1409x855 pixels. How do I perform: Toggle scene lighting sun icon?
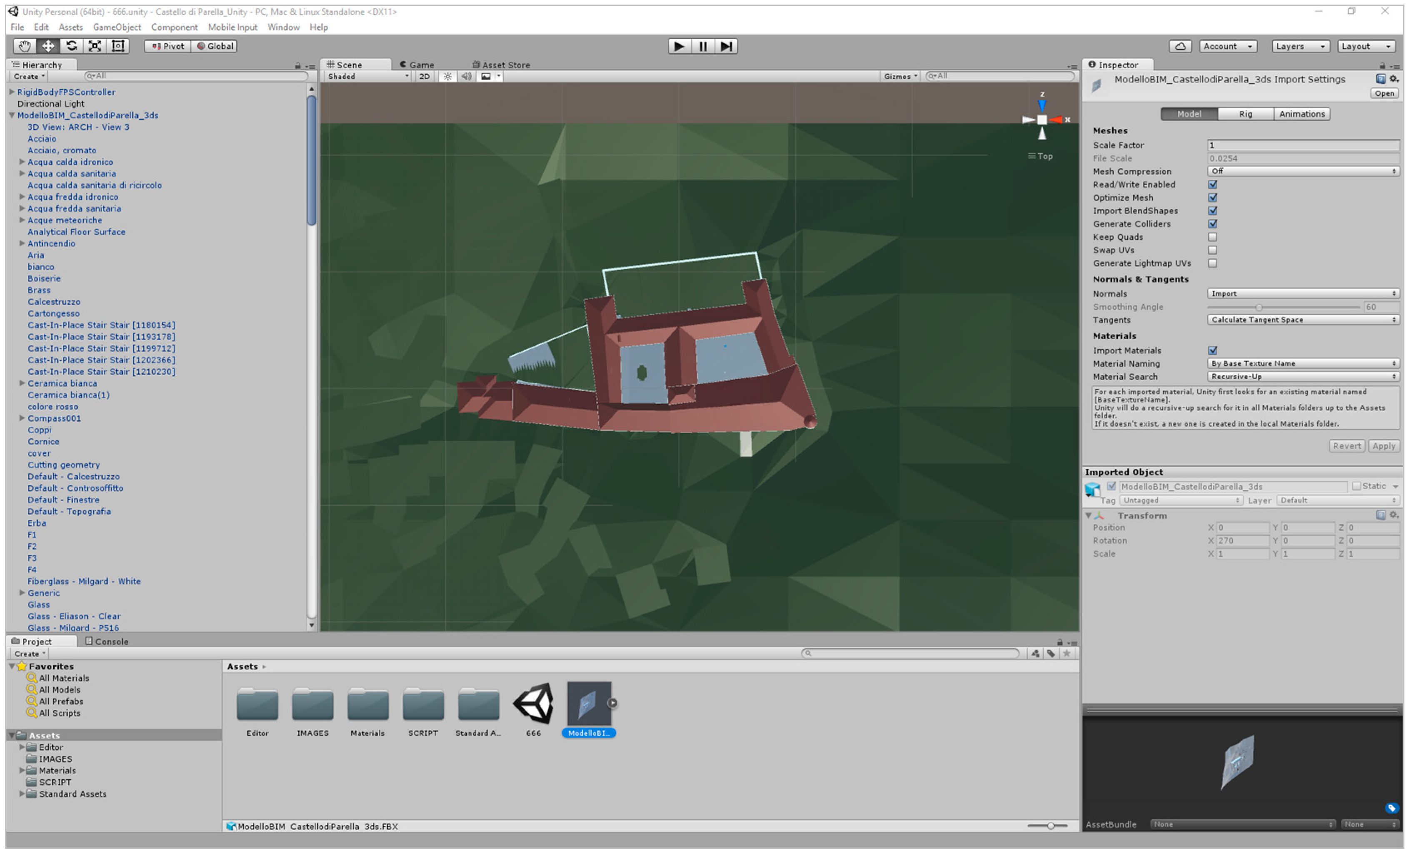448,77
